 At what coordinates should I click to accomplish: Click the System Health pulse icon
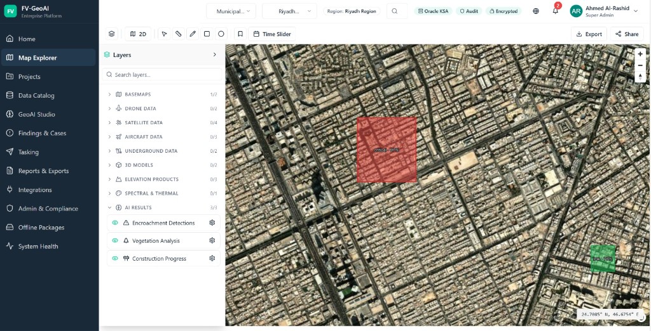click(x=10, y=246)
